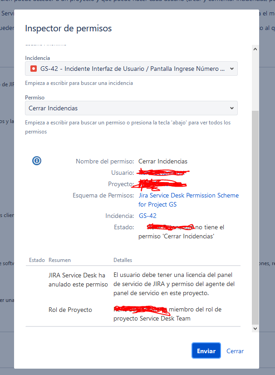Image resolution: width=275 pixels, height=375 pixels.
Task: Click the Inspector de permisos title
Action: (69, 28)
